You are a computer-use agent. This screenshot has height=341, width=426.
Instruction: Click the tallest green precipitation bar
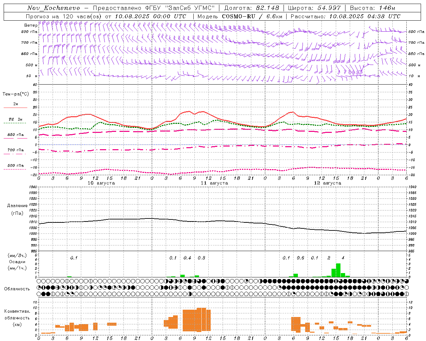[x=338, y=270]
